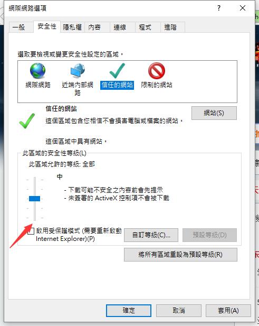This screenshot has height=326, width=259.
Task: Switch to the 內容 tab
Action: (94, 27)
